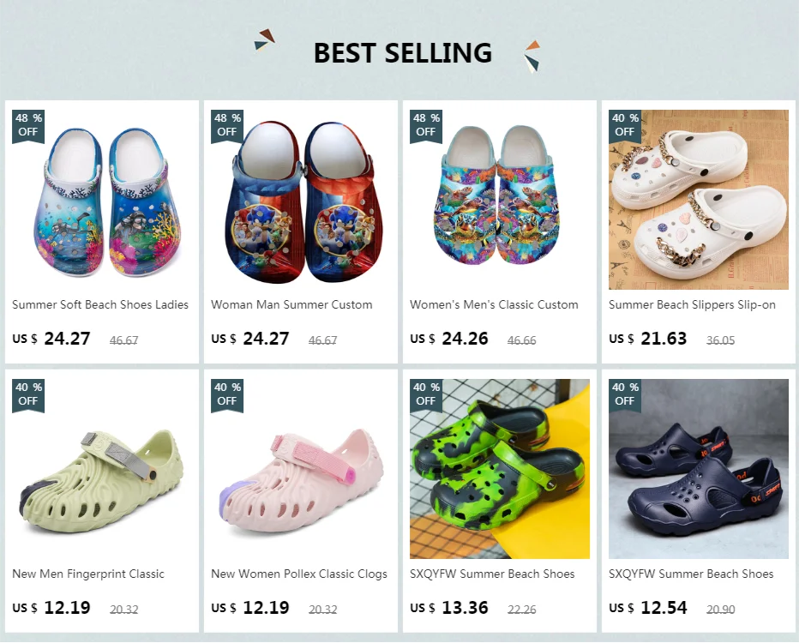Open the ocean diver clogs product image
799x643 pixels.
(101, 199)
